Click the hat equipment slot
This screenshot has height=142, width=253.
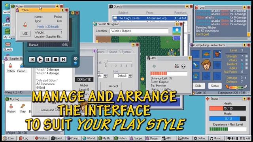coord(206,54)
